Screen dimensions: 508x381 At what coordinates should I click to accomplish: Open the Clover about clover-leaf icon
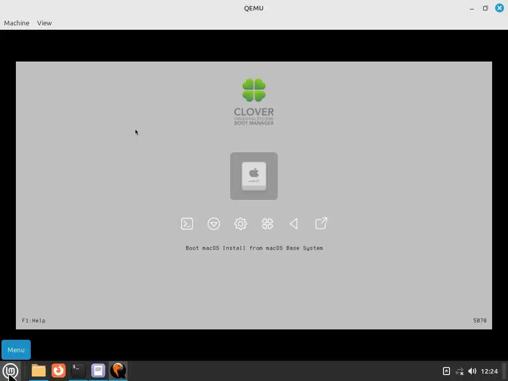point(267,224)
